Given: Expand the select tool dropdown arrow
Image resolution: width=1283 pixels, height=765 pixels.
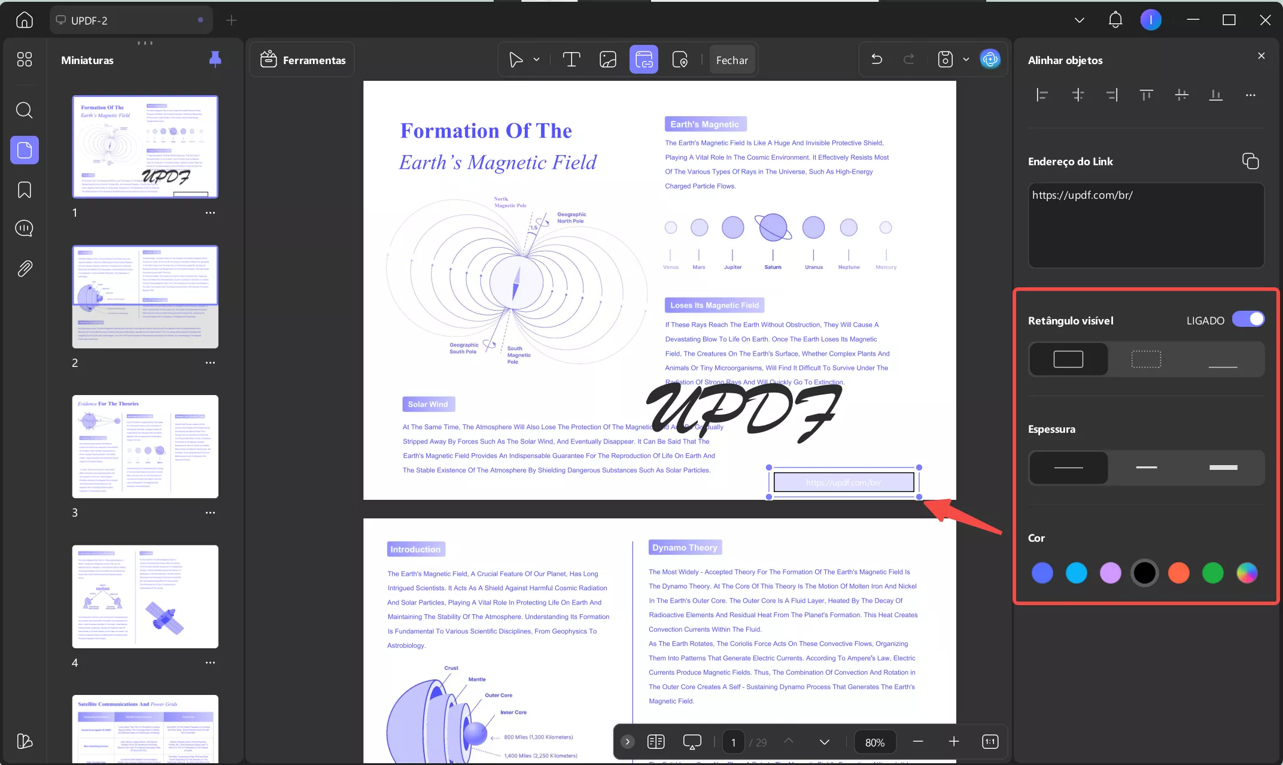Looking at the screenshot, I should (536, 60).
